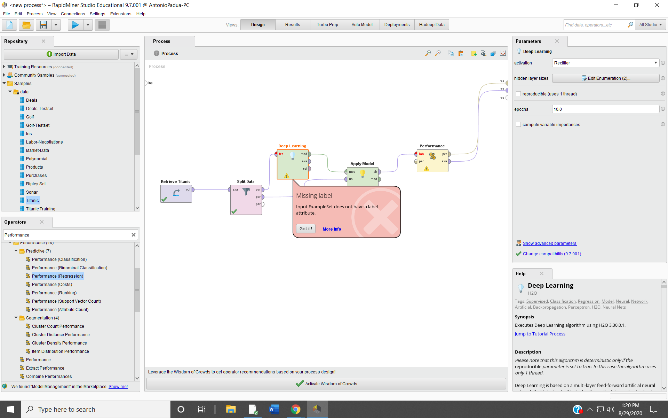
Task: Expand the Community Samples repository node
Action: (x=4, y=75)
